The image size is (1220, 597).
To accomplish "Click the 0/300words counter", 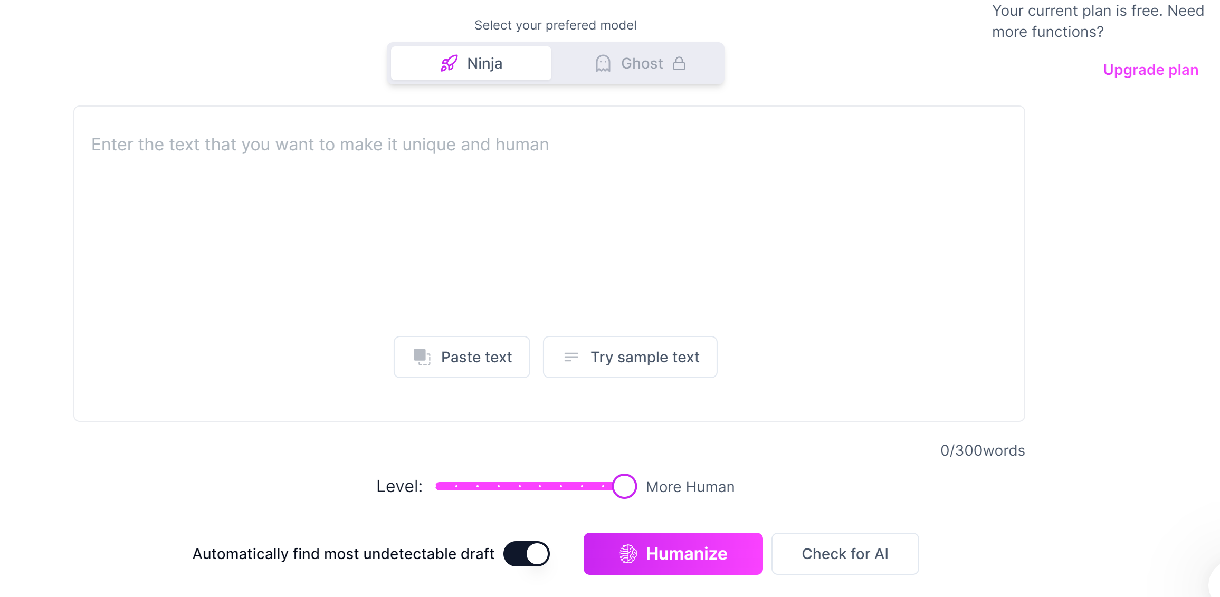I will (983, 450).
